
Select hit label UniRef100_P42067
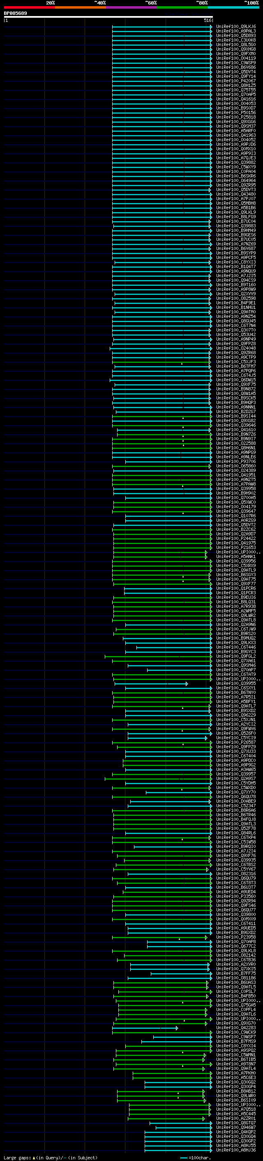click(x=236, y=81)
